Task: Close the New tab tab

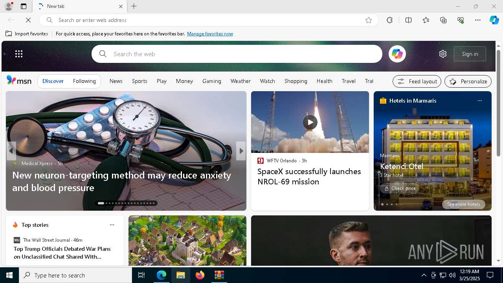Action: 121,6
